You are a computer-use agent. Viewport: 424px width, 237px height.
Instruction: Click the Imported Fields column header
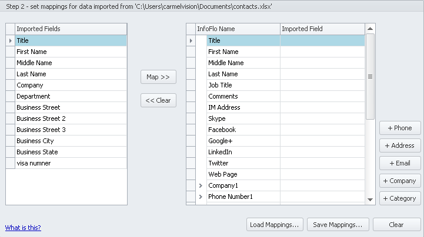[71, 29]
